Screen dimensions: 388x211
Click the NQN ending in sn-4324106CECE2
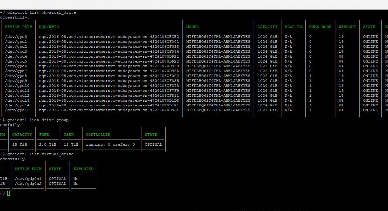109,37
